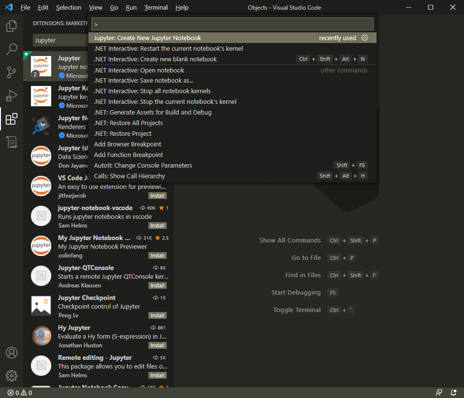This screenshot has height=398, width=464.
Task: Choose .NET Interactive: Stop all notebook kernels
Action: (x=232, y=91)
